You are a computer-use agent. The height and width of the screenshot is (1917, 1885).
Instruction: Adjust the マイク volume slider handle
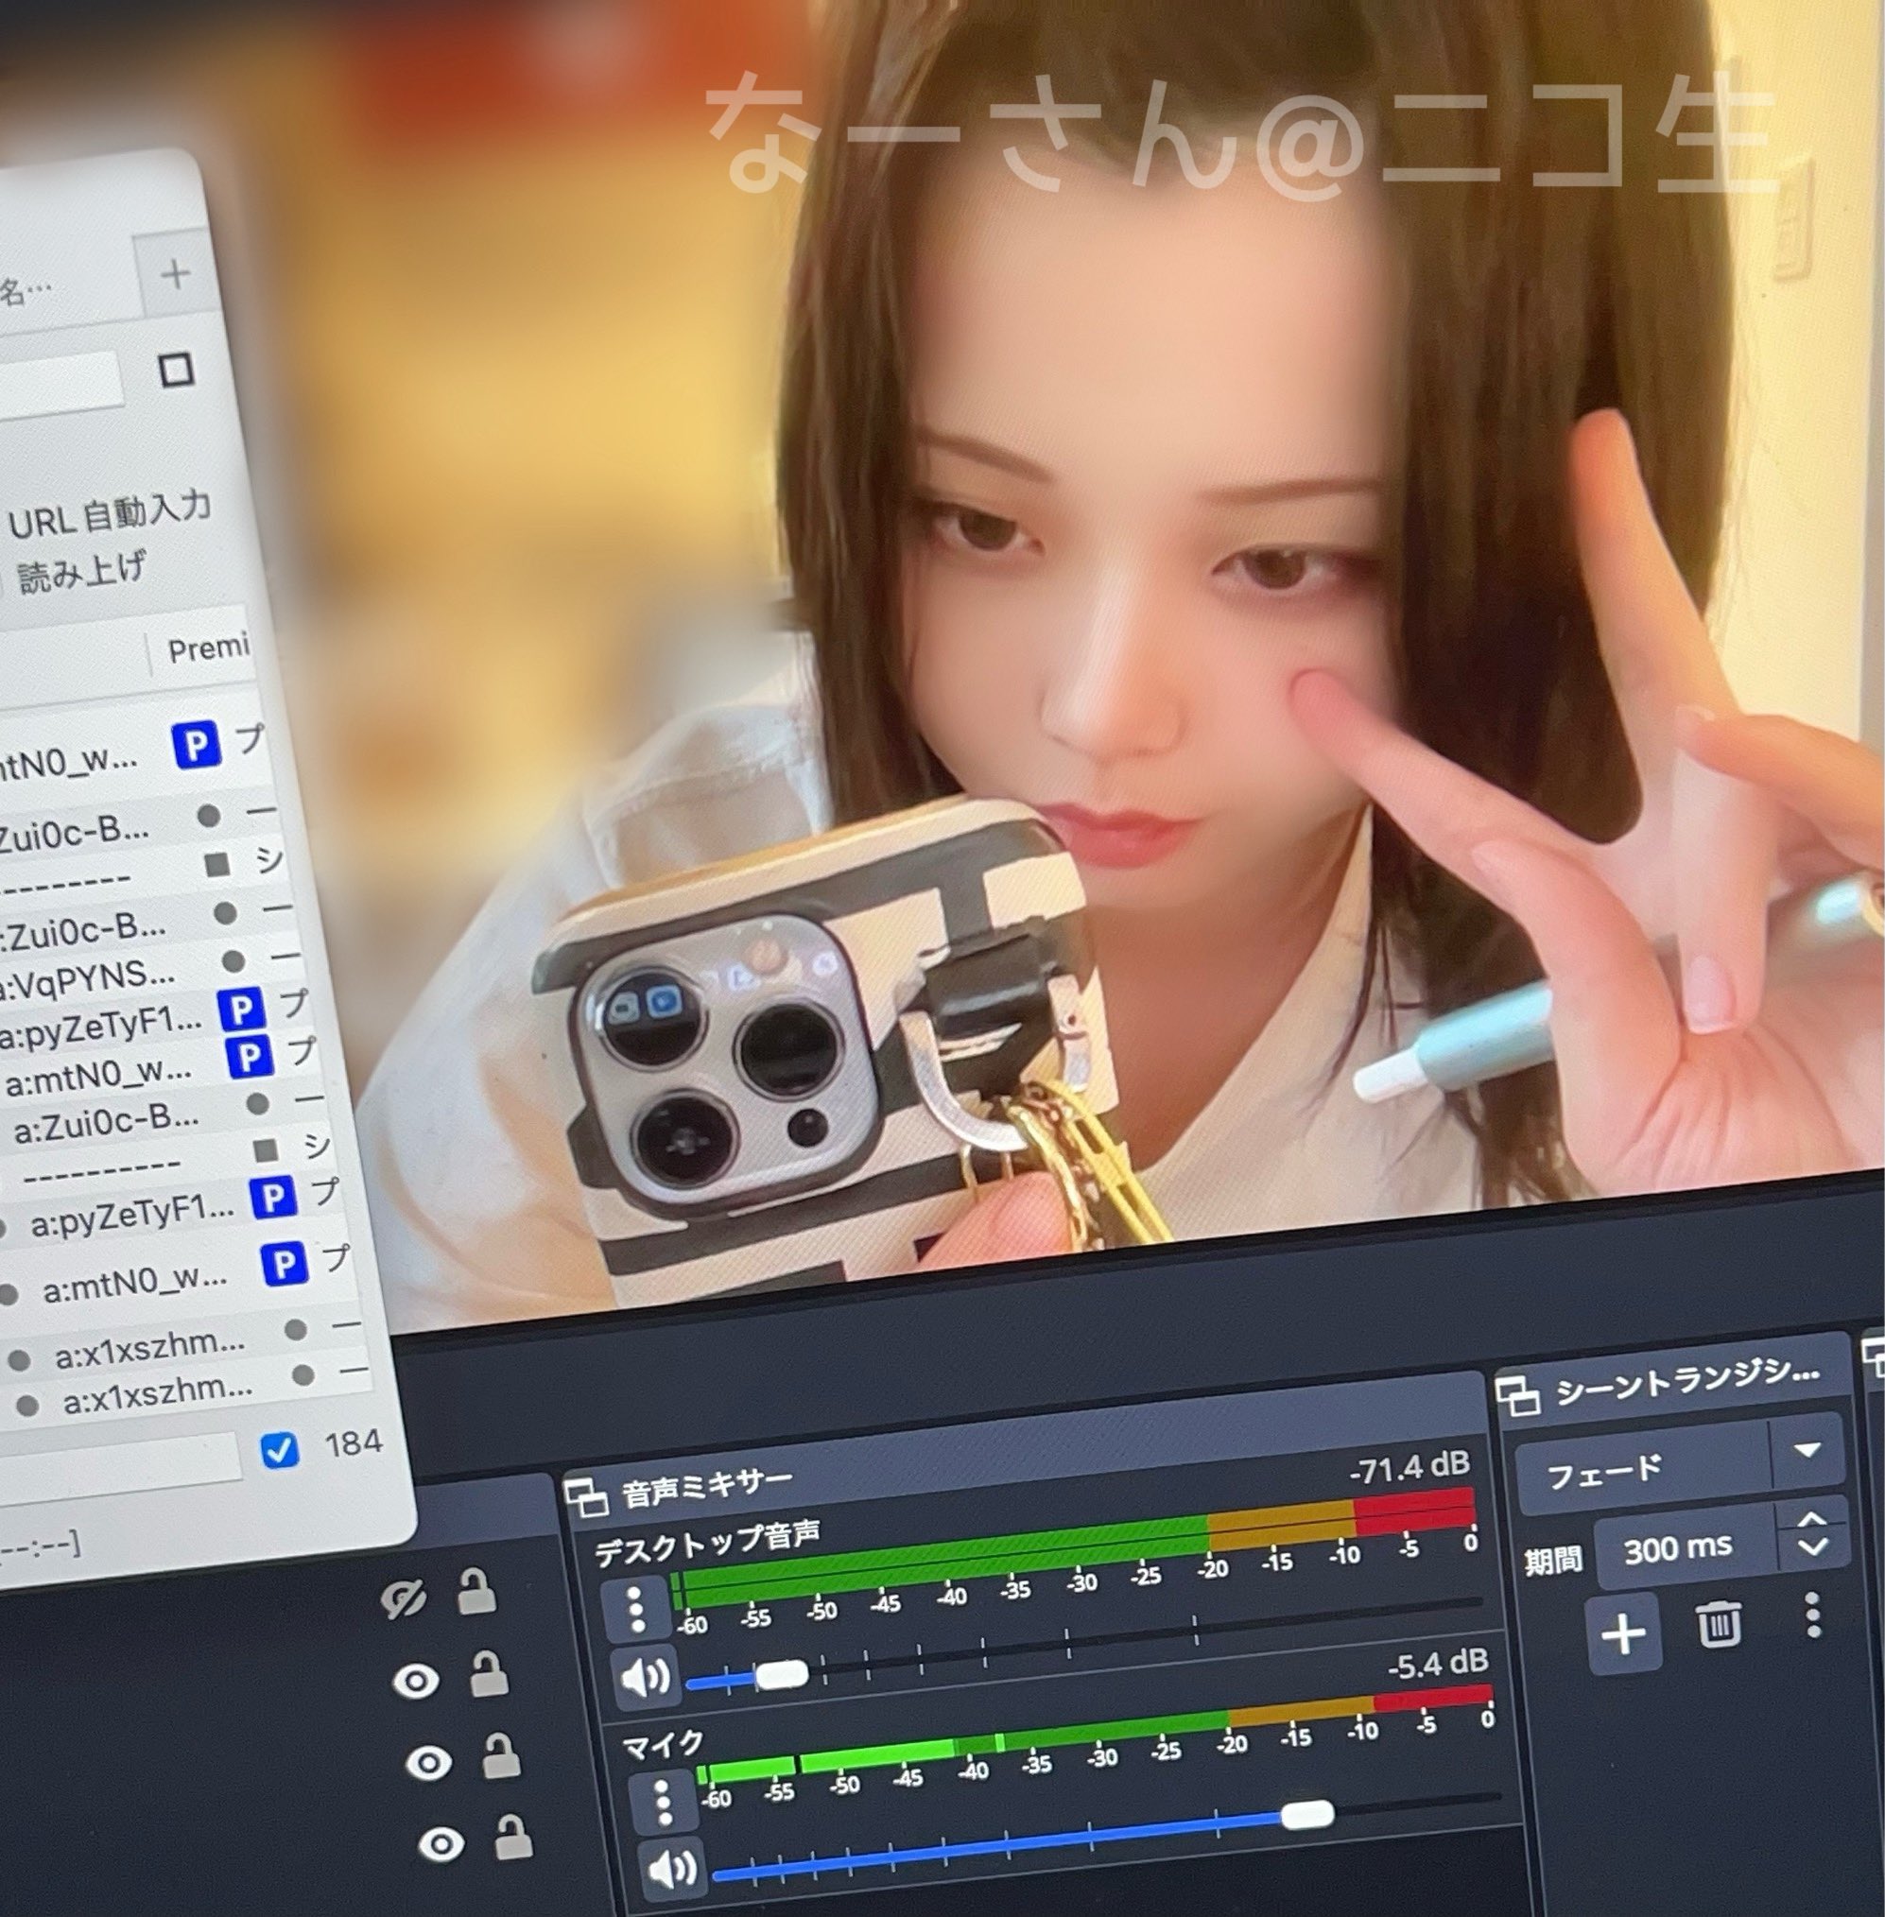coord(1306,1814)
